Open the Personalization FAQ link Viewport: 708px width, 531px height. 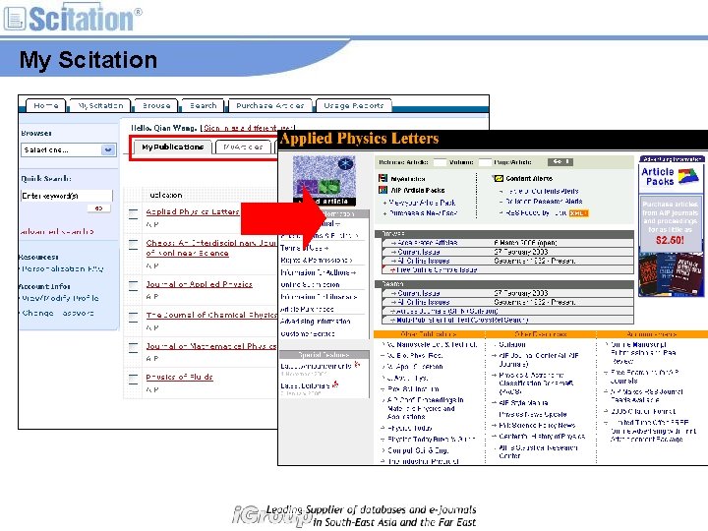[x=63, y=268]
